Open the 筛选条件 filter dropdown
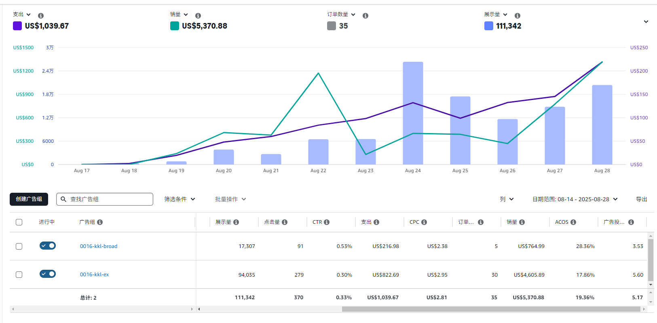 tap(180, 199)
